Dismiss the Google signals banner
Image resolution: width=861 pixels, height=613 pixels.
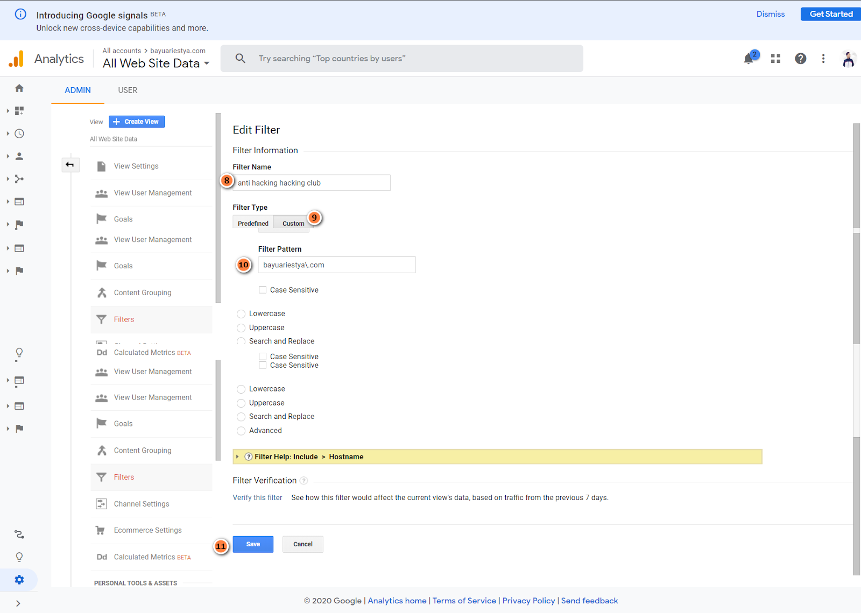coord(771,14)
